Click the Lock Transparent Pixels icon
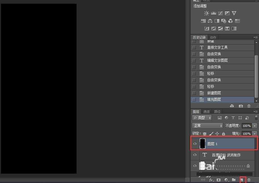 pyautogui.click(x=205, y=133)
